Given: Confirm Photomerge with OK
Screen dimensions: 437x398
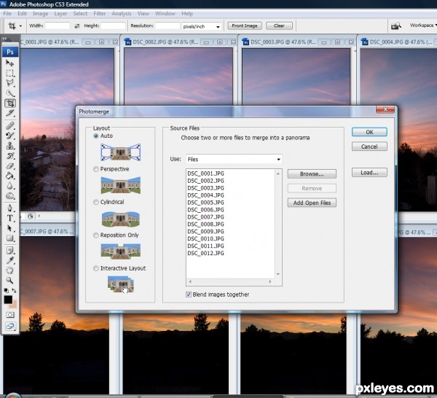Looking at the screenshot, I should coord(369,132).
